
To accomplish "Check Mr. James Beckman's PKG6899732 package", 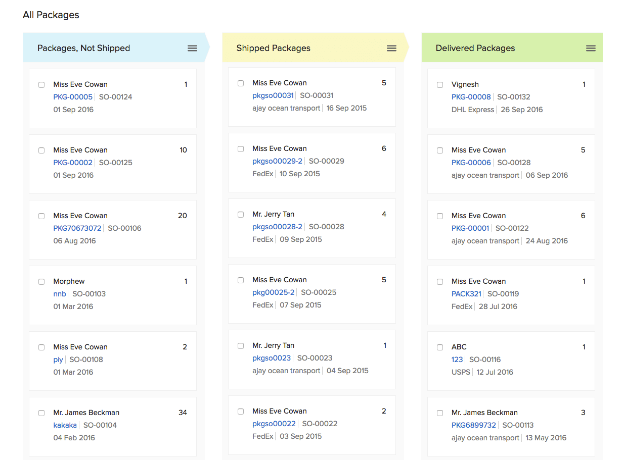I will point(440,413).
